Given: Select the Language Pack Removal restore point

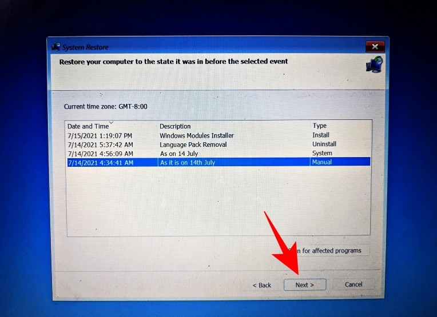Looking at the screenshot, I should [218, 145].
